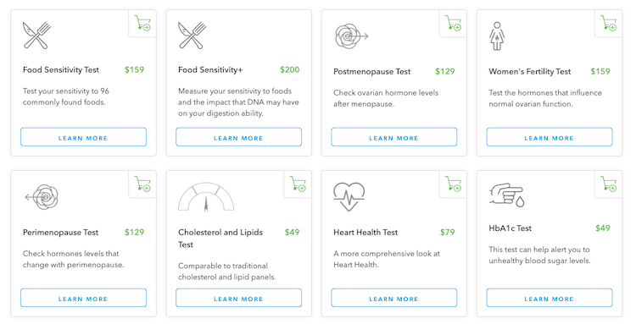The image size is (636, 324).
Task: Click the finger prick blood drop icon
Action: tap(506, 195)
